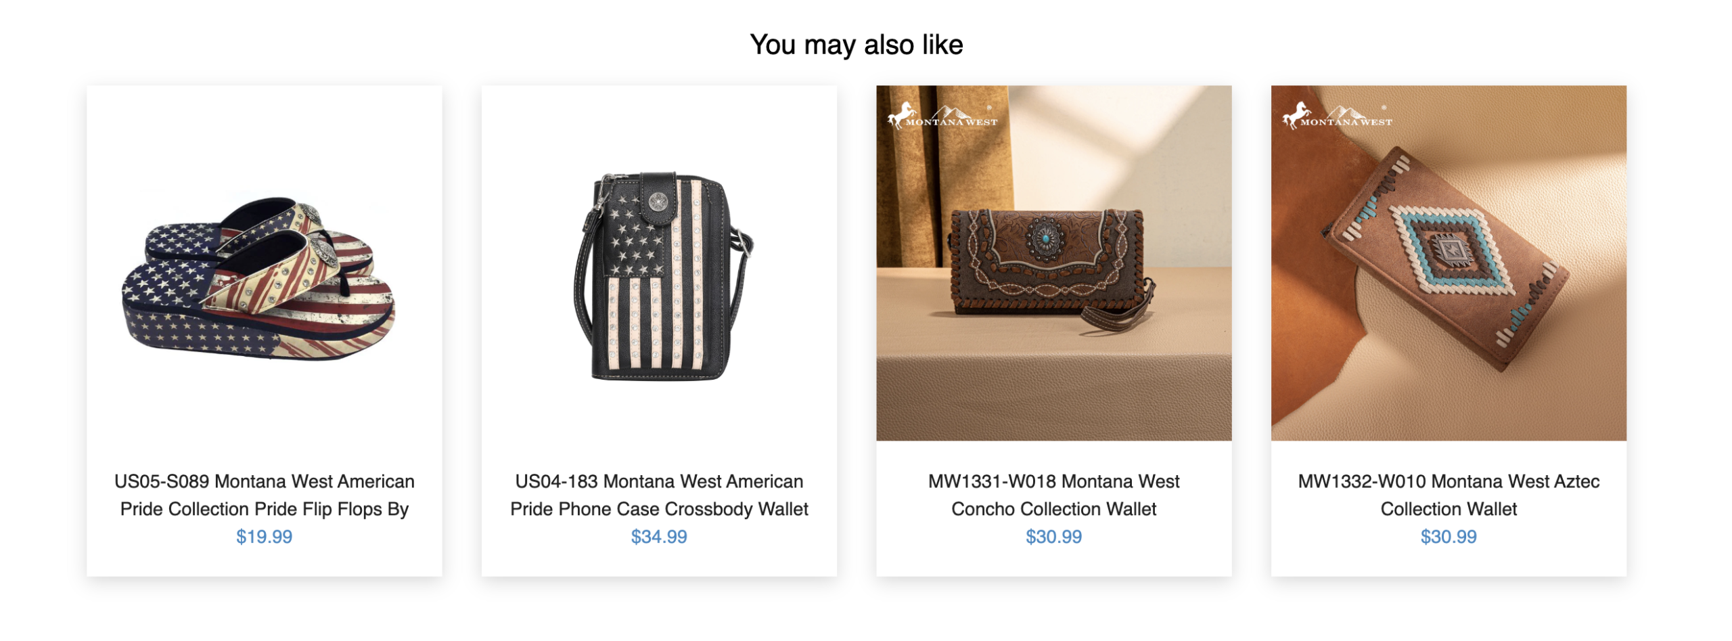Click the Concho Collection Wallet's $30.99 price
1732x641 pixels.
(x=1053, y=536)
